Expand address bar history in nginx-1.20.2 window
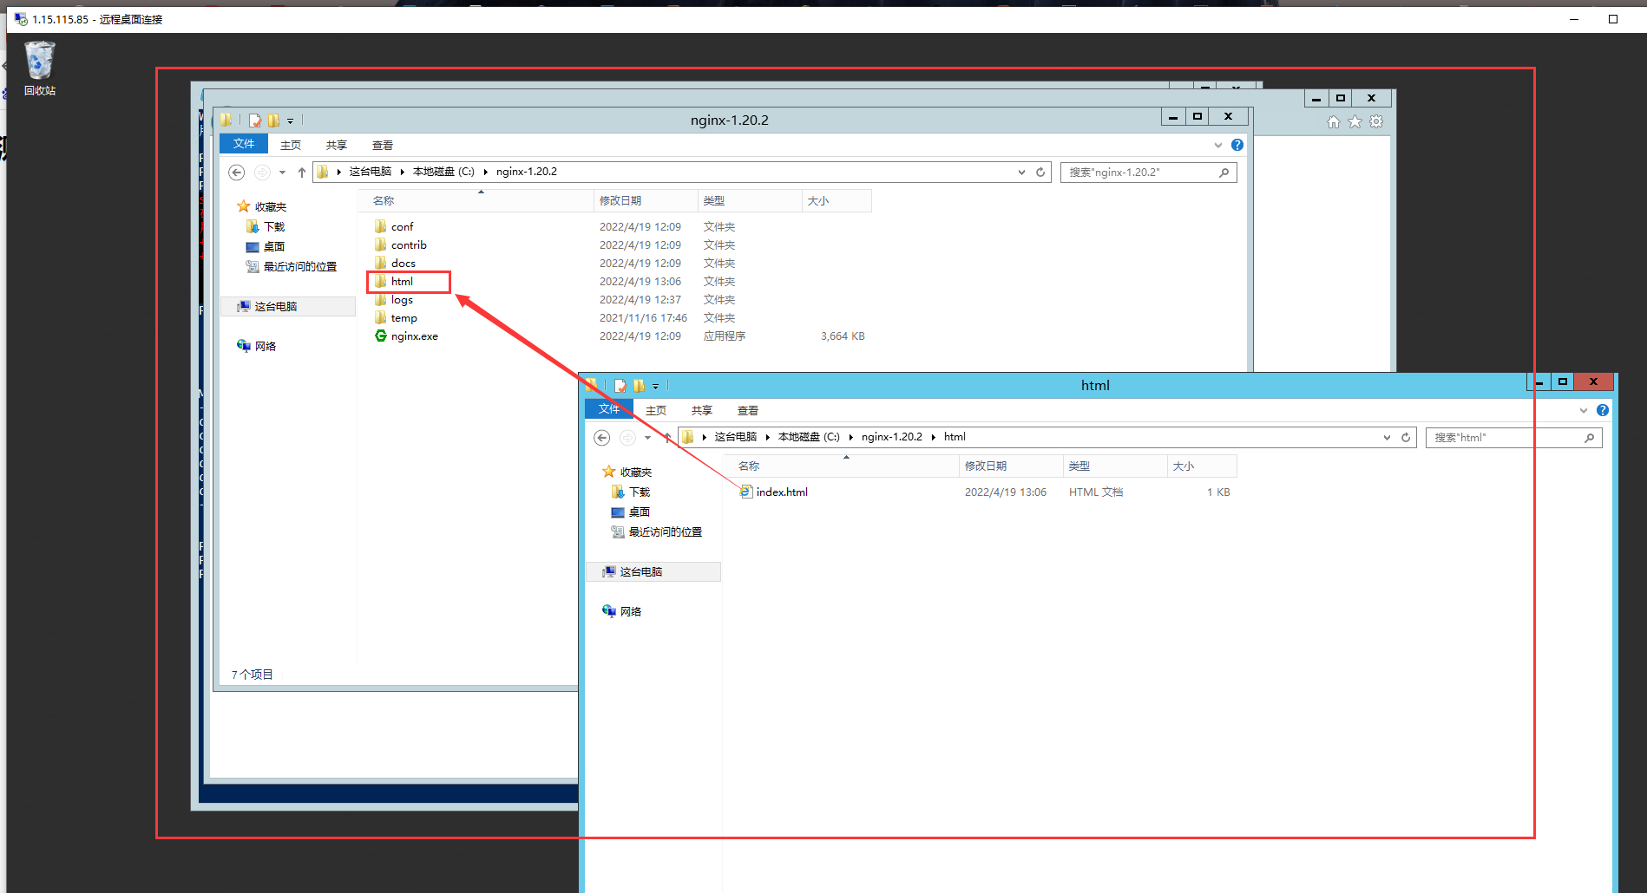 (1021, 172)
